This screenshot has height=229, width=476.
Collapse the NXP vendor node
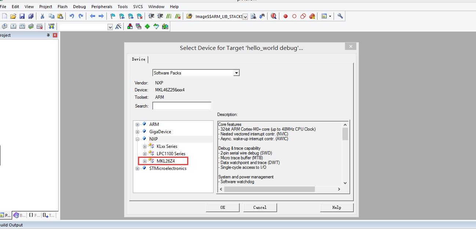[x=137, y=139]
